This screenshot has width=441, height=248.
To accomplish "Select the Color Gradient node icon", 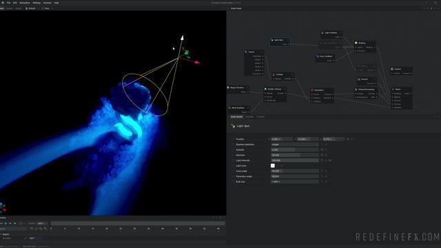I will (x=317, y=56).
